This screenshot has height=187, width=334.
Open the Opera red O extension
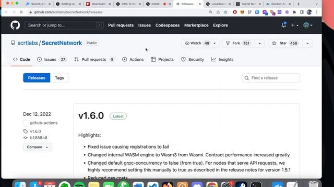[235, 12]
